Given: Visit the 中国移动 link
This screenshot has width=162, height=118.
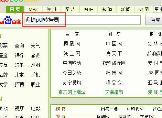Looking at the screenshot, I should point(72,63).
